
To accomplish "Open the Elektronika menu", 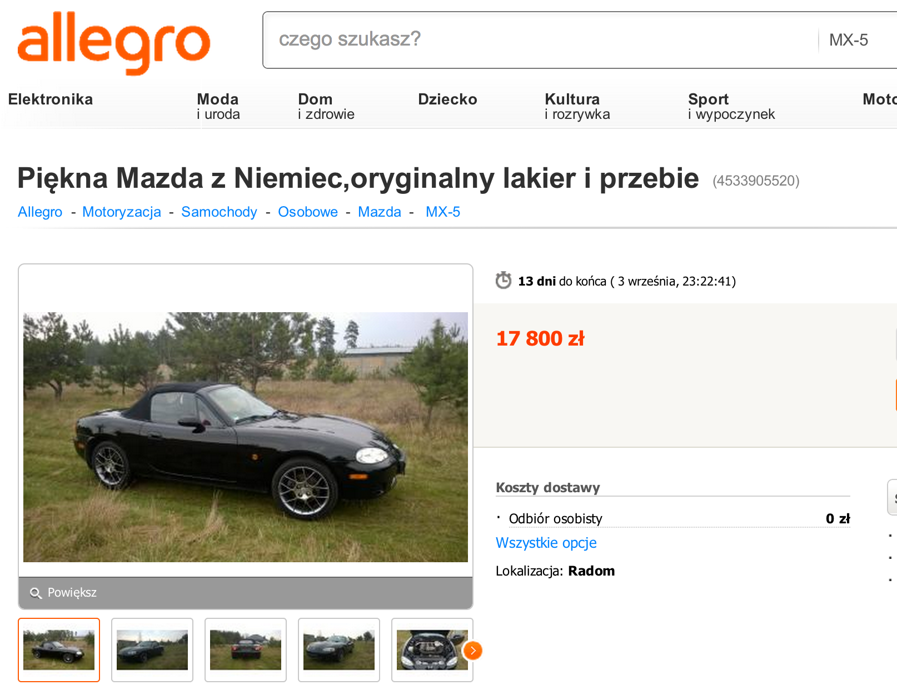I will (51, 99).
